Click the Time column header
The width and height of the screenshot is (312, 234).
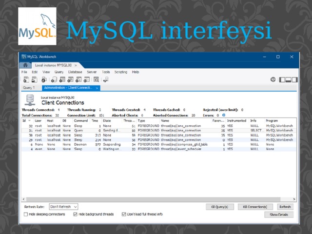[95, 120]
